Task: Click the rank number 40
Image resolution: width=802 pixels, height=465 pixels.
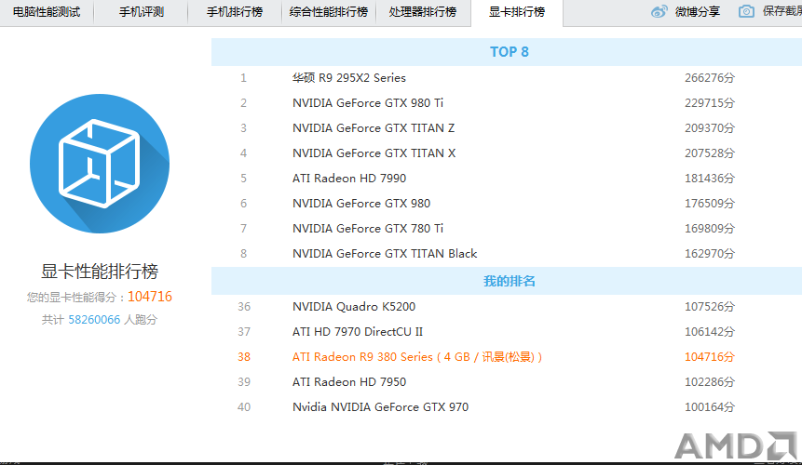Action: [x=244, y=406]
